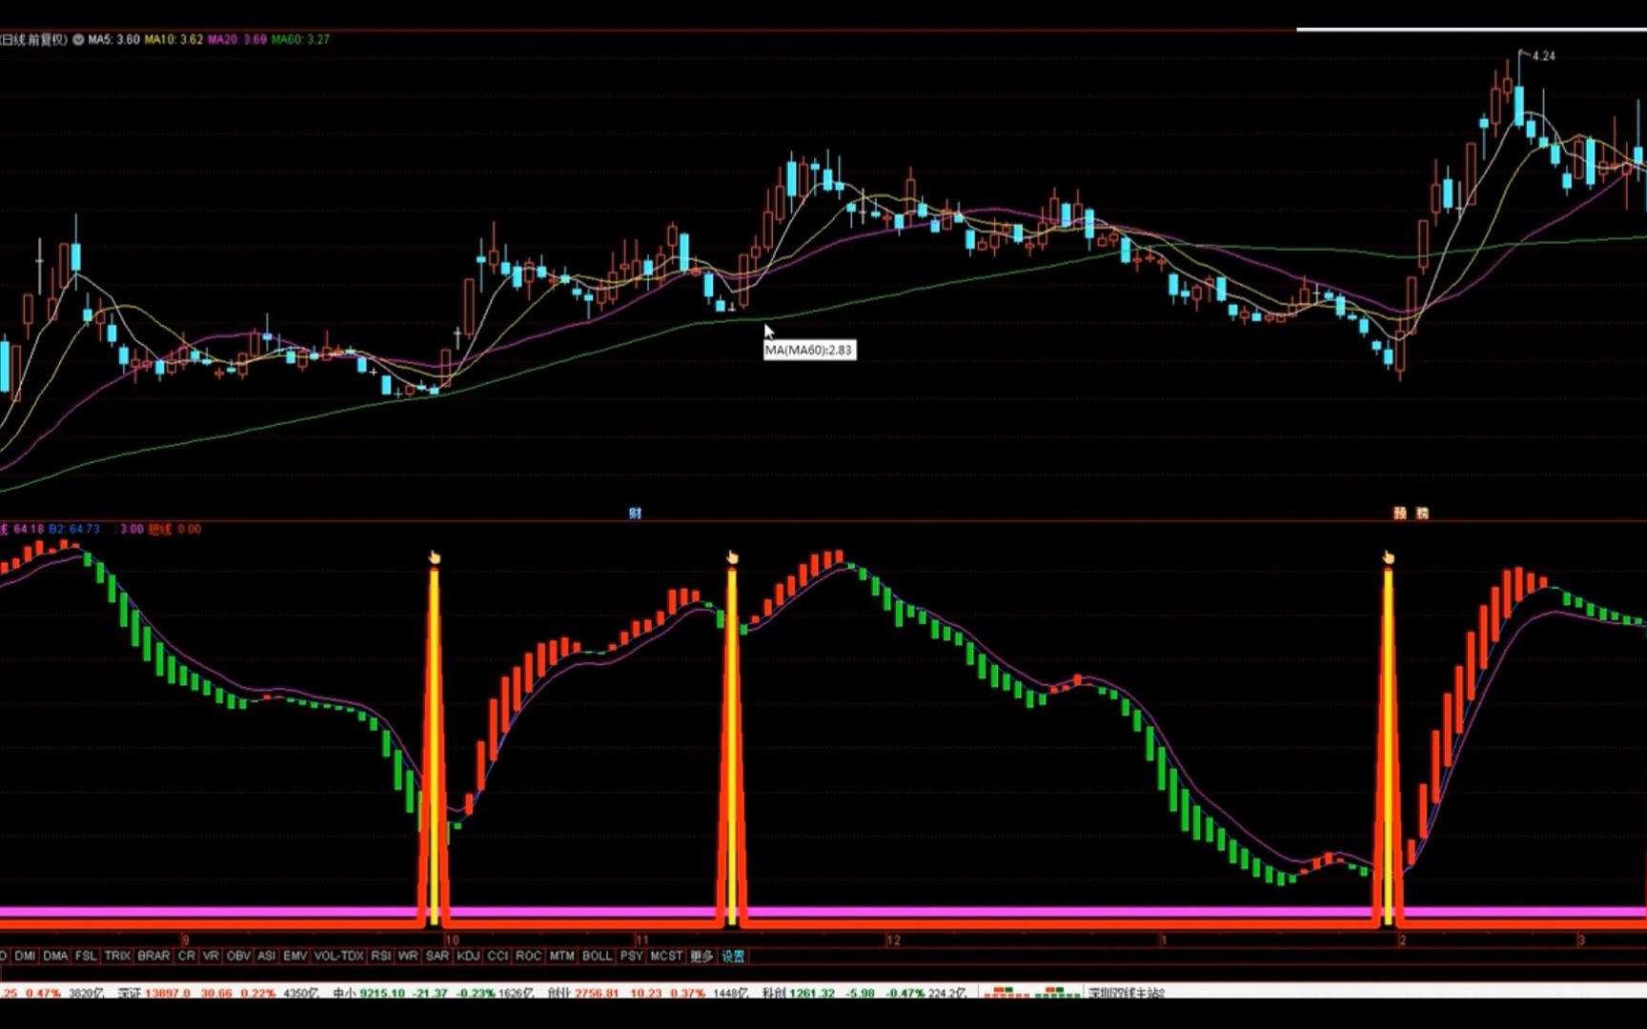Open 设置 indicator settings
Screen dimensions: 1647x1029
pos(732,956)
